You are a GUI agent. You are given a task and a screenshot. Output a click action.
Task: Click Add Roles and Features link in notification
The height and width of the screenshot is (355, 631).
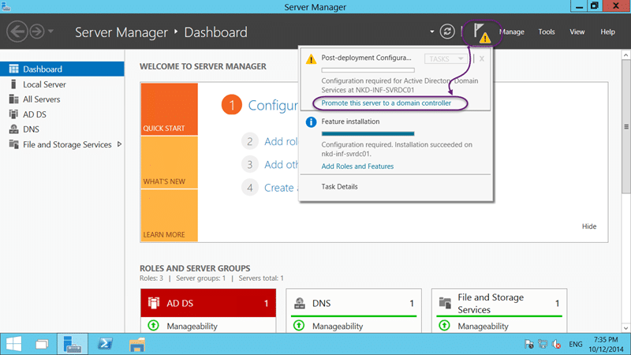pos(357,166)
